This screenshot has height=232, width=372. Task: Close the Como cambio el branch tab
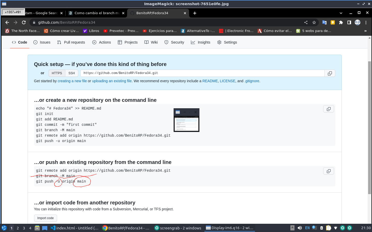123,13
